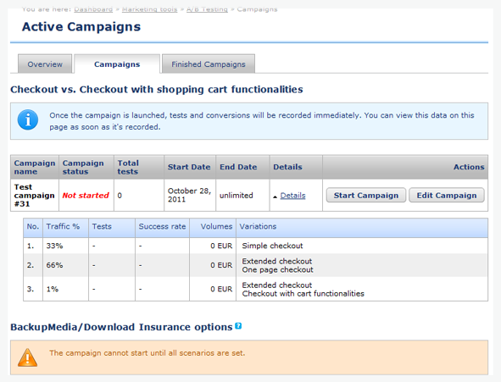Viewport: 501px width, 382px height.
Task: Switch to the Overview tab
Action: [x=45, y=64]
